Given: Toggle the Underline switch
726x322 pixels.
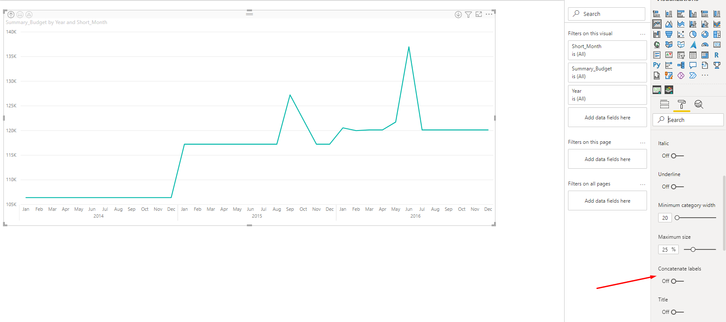Looking at the screenshot, I should 677,187.
